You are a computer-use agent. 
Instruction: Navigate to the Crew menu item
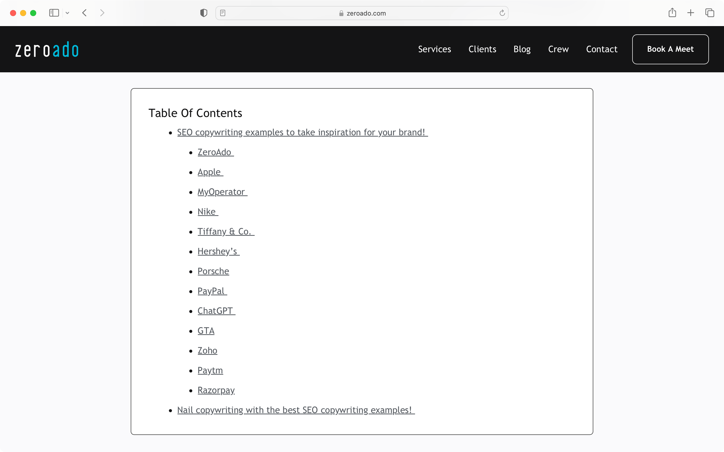coord(558,49)
